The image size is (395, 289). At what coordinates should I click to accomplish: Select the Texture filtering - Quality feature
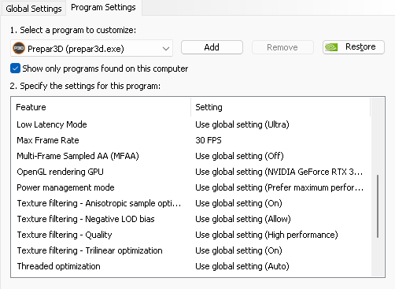[x=65, y=235]
